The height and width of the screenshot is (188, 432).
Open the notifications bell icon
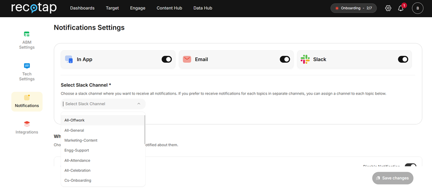[401, 8]
